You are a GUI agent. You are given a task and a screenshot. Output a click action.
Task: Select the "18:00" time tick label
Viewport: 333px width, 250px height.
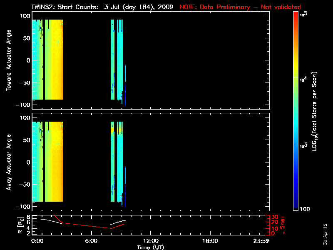pyautogui.click(x=209, y=241)
